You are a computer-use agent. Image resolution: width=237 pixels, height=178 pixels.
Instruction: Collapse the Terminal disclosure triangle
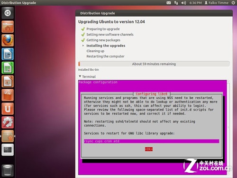pyautogui.click(x=80, y=76)
